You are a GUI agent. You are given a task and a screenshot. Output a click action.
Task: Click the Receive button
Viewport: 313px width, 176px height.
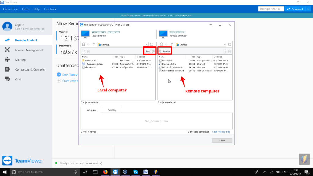click(165, 51)
